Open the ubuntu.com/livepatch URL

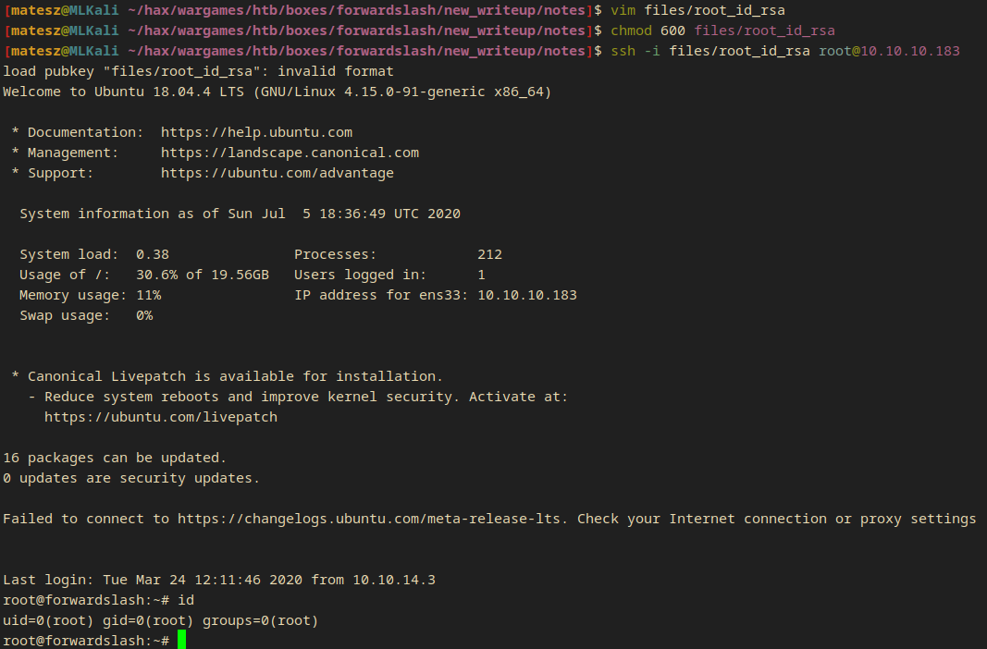[160, 417]
